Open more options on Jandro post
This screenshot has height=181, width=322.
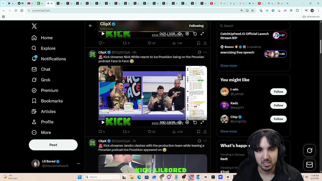205,141
